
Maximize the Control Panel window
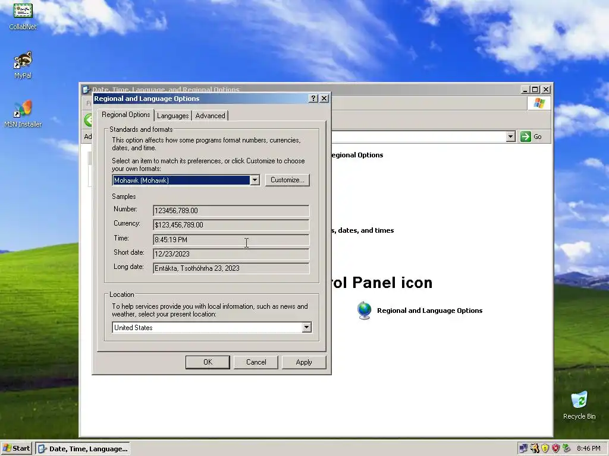click(535, 90)
